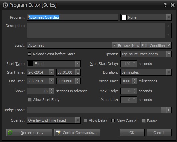Toggle Allow Start Early checkbox
Viewport: 177px width, 142px height.
tap(30, 100)
